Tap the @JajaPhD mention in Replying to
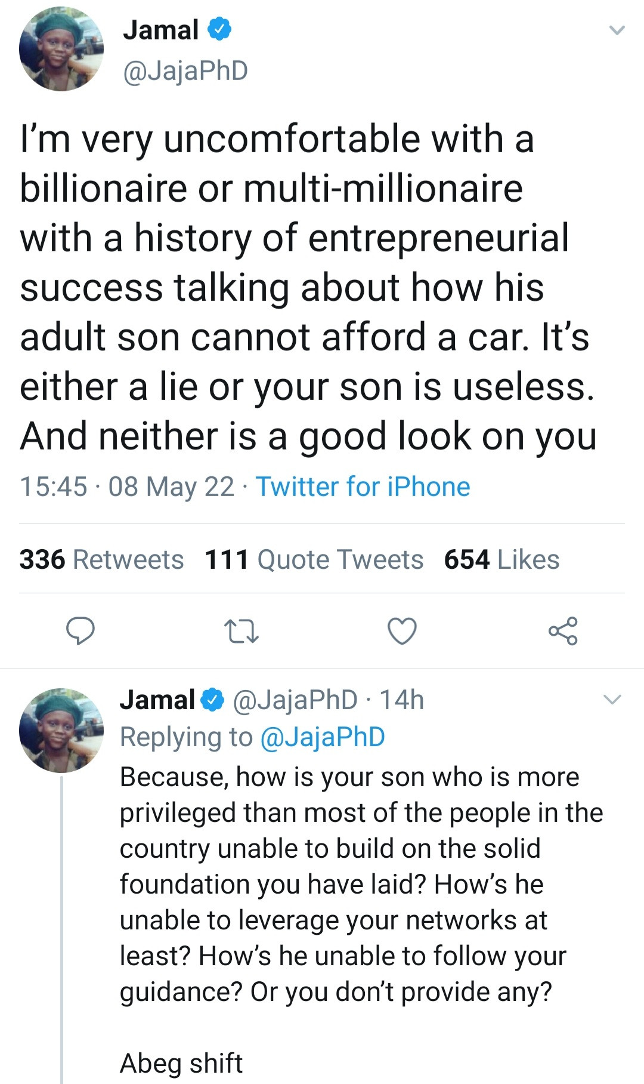The image size is (644, 1084). 323,737
